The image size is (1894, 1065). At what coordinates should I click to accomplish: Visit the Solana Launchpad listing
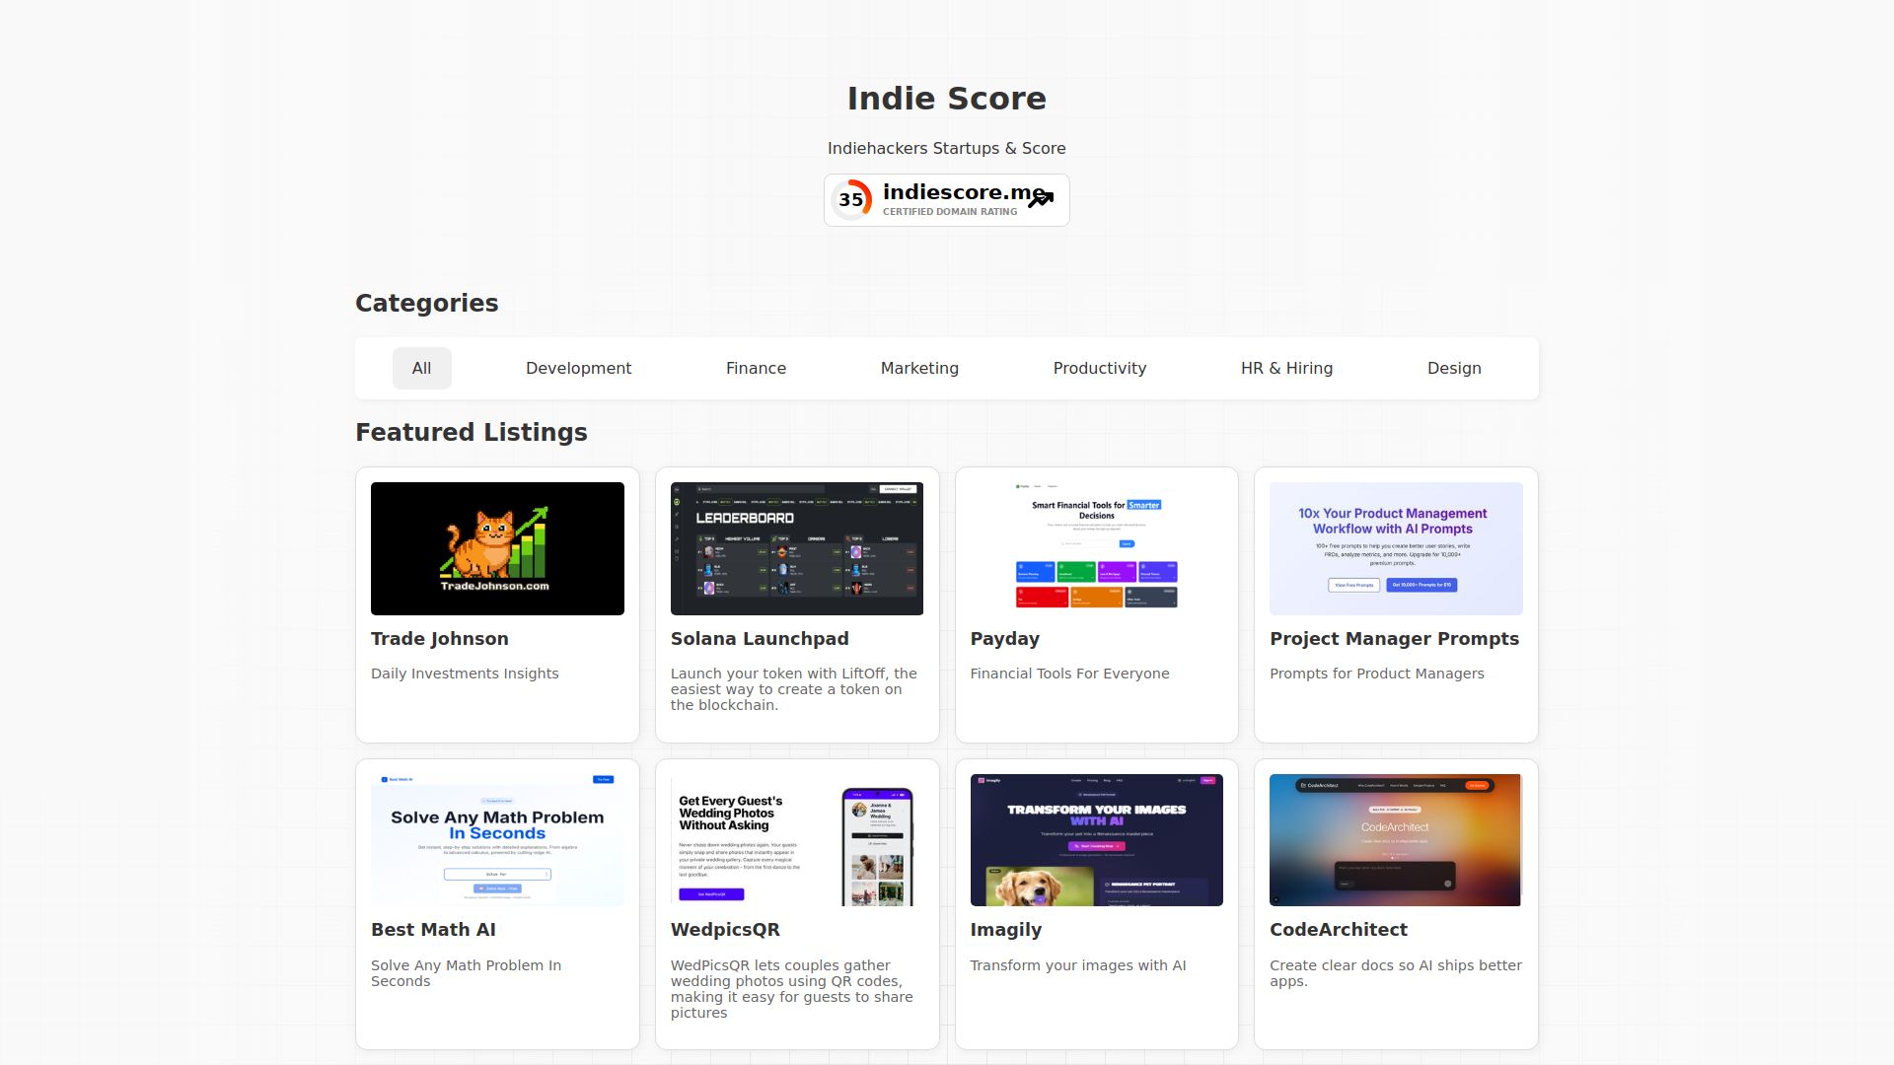(x=760, y=638)
